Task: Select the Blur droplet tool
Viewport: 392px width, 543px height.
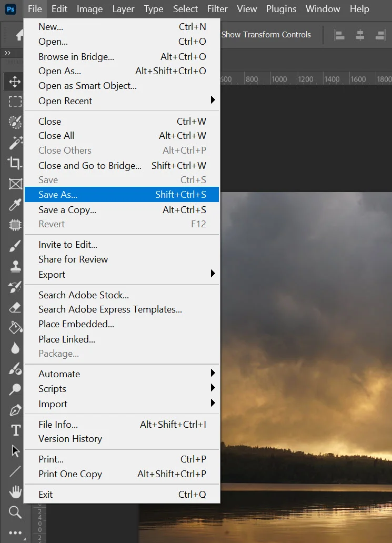Action: click(15, 348)
